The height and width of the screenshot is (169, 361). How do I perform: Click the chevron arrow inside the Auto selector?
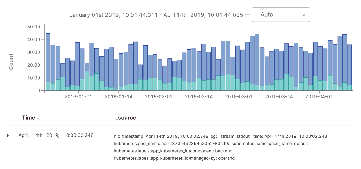pyautogui.click(x=304, y=15)
